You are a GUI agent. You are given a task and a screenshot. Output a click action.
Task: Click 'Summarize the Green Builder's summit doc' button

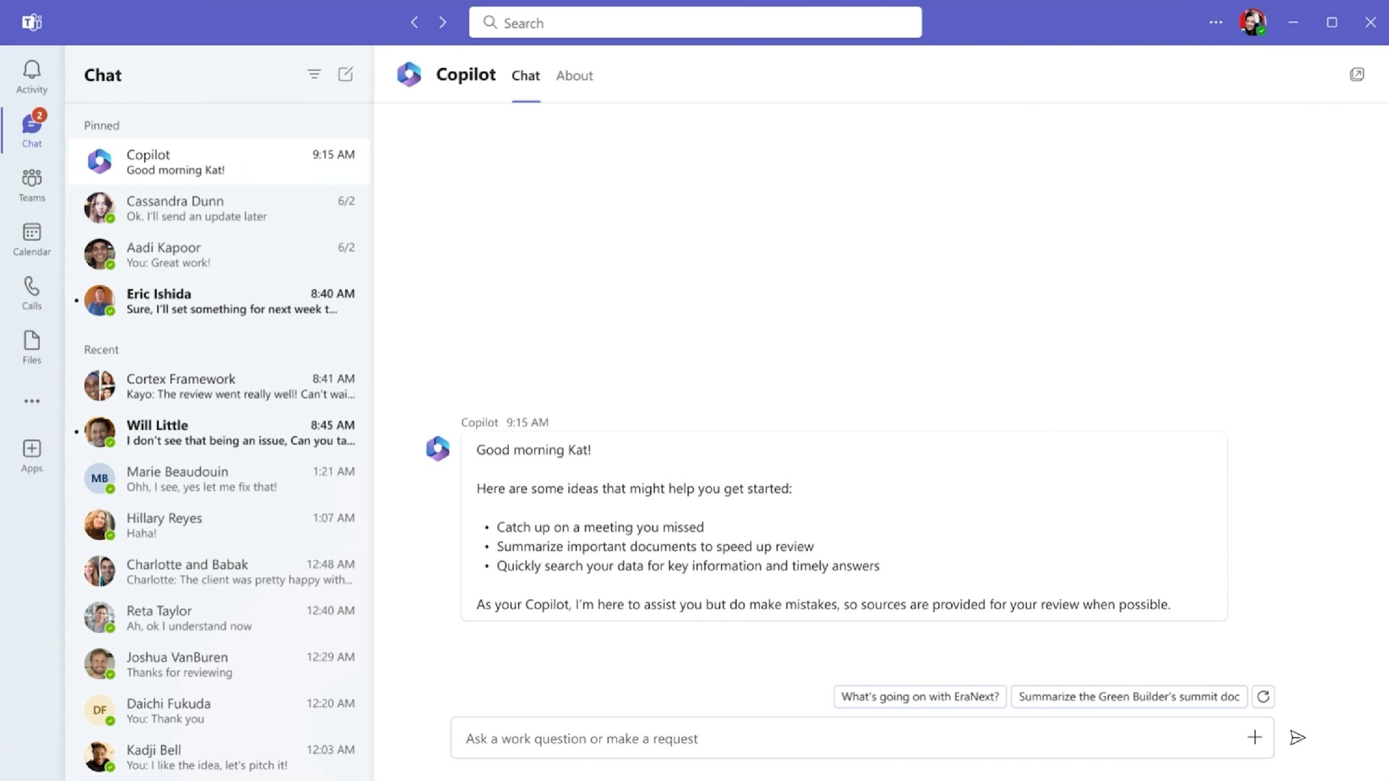coord(1128,696)
